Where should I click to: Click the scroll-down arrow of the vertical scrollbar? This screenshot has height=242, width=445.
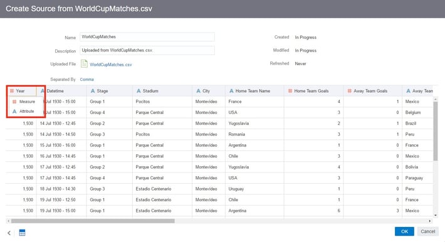coord(436,215)
